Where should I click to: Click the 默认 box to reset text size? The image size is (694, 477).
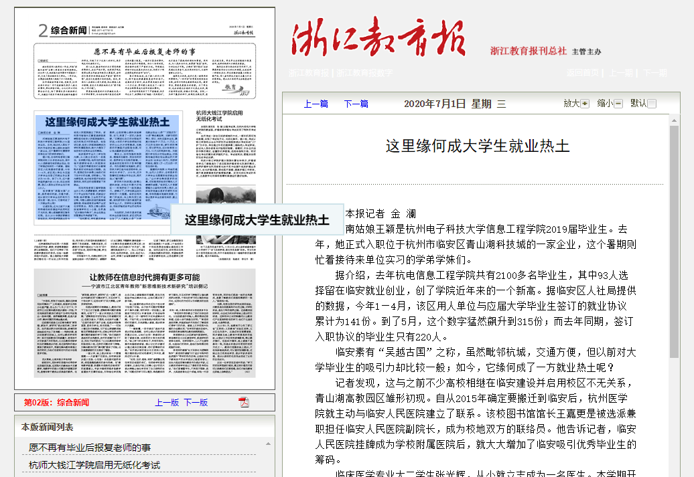coord(652,104)
